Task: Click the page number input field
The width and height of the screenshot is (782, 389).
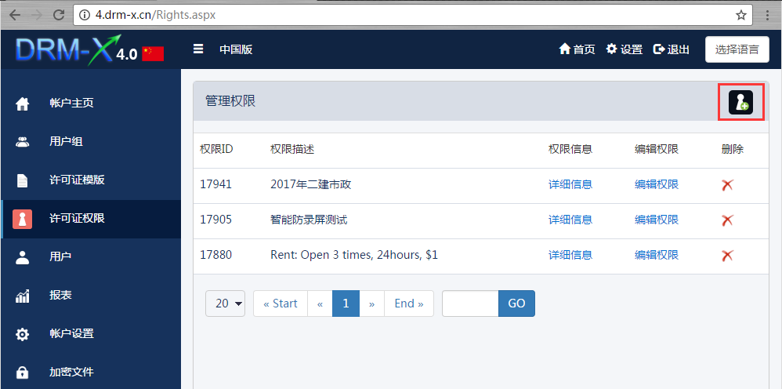Action: 470,304
